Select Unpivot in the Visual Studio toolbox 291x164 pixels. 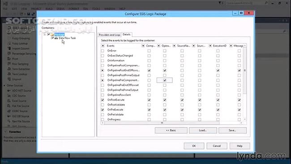coord(17,79)
